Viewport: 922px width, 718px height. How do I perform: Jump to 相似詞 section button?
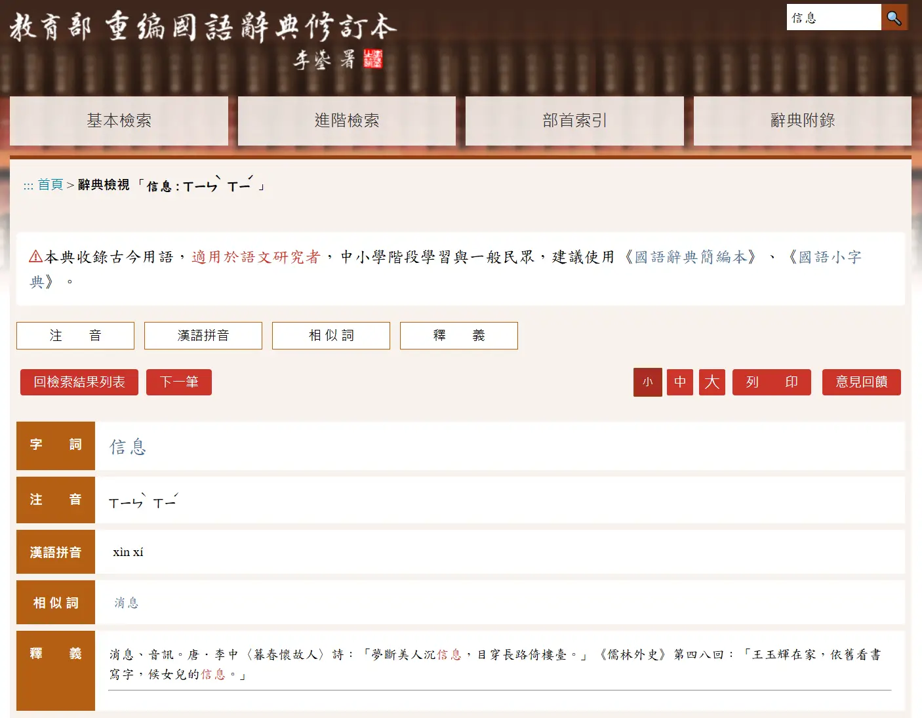click(331, 336)
